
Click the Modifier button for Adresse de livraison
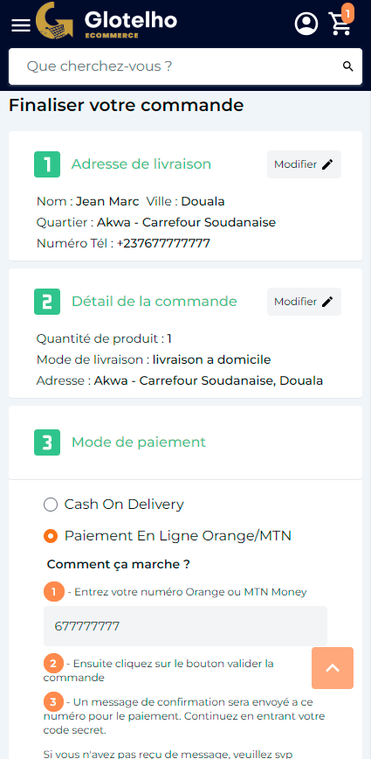[x=304, y=164]
